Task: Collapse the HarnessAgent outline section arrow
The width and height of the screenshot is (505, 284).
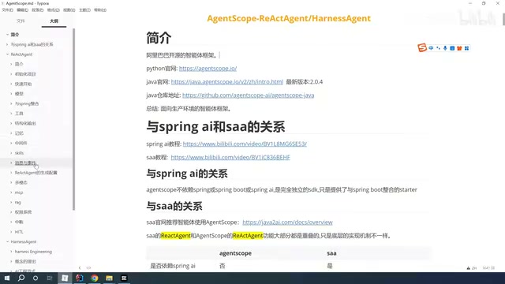Action: click(7, 241)
